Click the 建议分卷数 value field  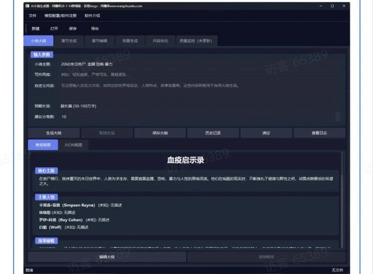coord(197,117)
